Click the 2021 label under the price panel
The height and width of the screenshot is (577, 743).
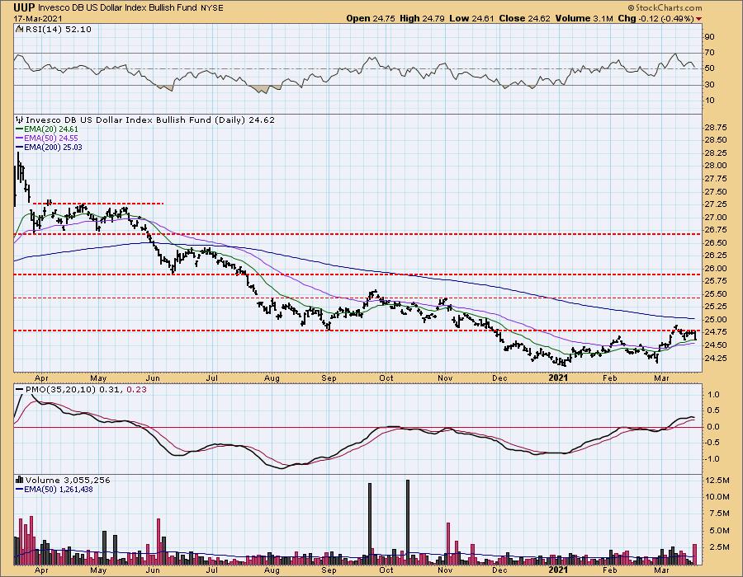tap(558, 378)
